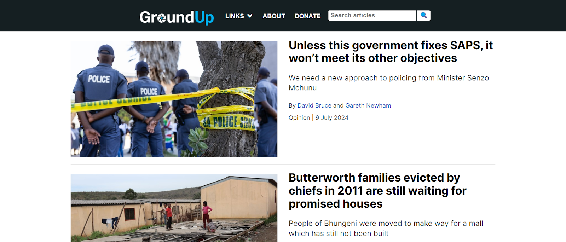Open the Butterworth houses article photo
Viewport: 566px width, 242px height.
[174, 208]
